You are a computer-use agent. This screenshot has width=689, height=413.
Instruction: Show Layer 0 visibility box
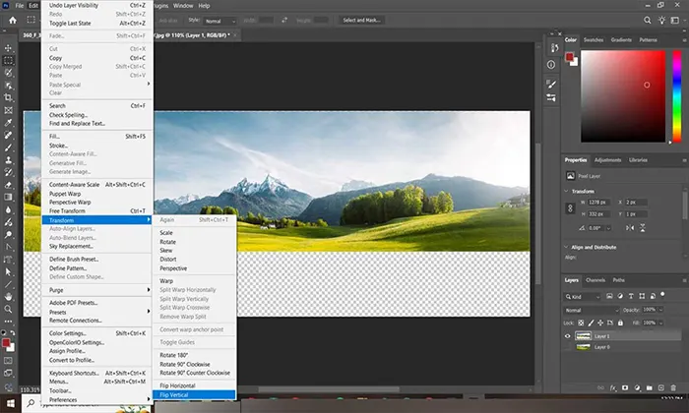click(567, 347)
